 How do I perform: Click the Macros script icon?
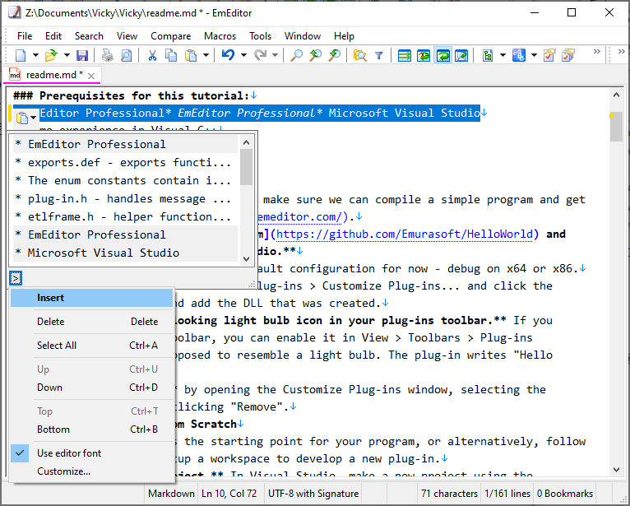click(519, 55)
